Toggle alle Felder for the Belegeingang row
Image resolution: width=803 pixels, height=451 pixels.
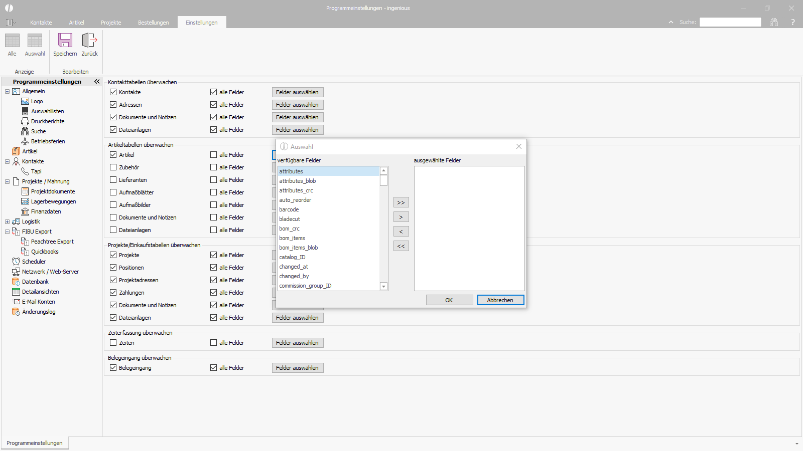(214, 368)
